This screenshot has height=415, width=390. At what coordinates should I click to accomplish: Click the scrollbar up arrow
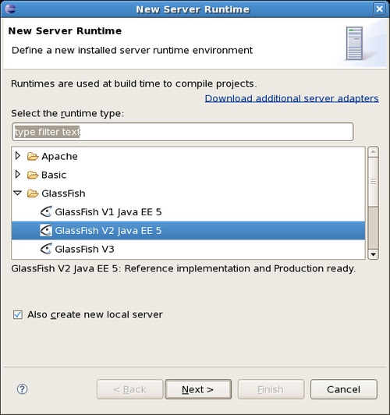(373, 151)
